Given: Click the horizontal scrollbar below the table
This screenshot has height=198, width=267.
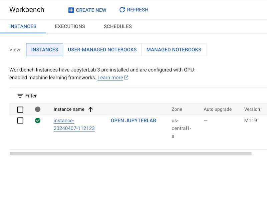Looking at the screenshot, I should (130, 154).
